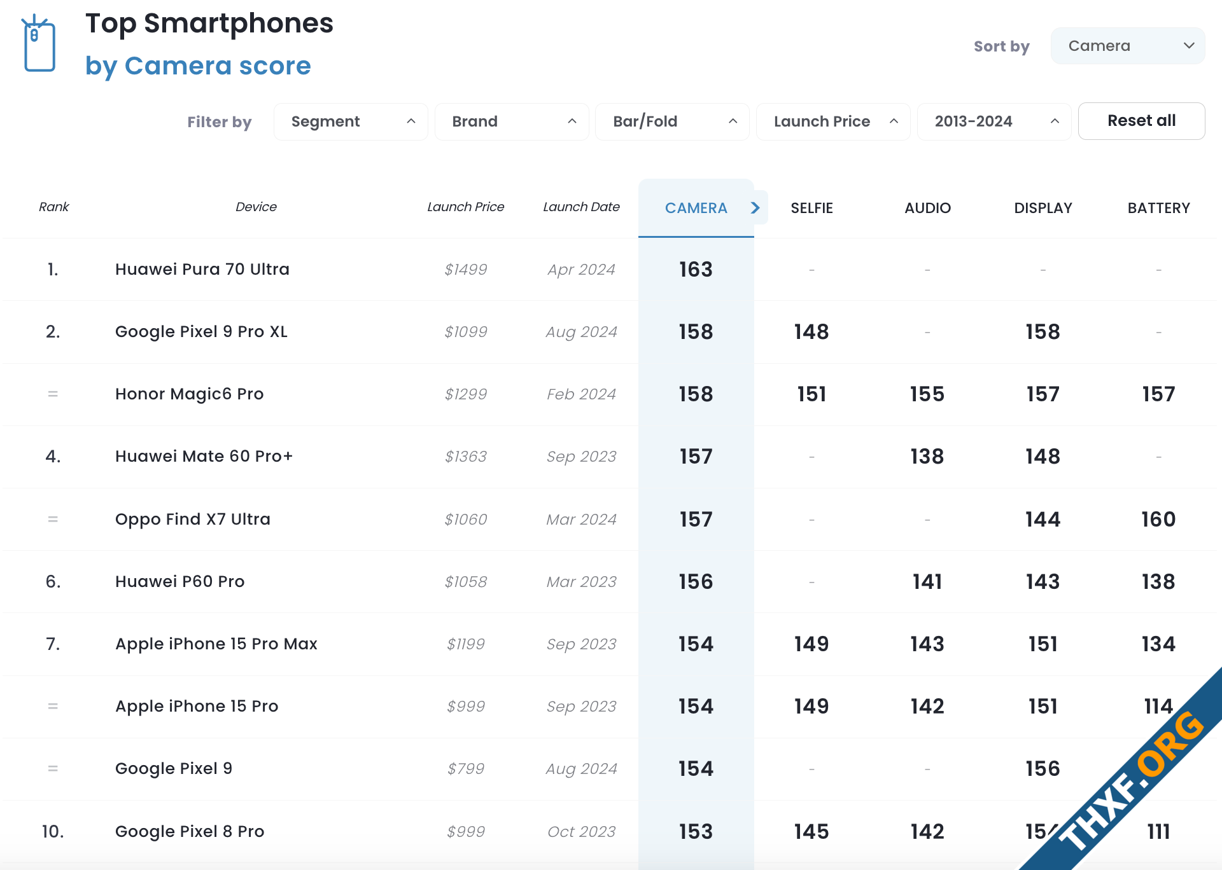
Task: Click the smartphone logo icon beside the title
Action: [39, 43]
